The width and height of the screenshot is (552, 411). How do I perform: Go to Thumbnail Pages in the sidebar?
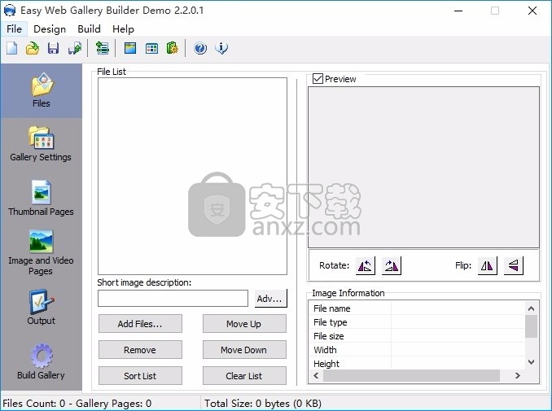point(42,198)
